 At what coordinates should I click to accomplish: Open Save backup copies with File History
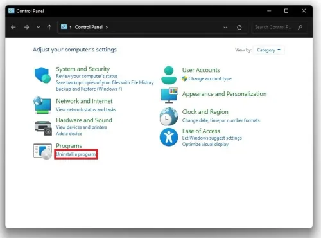[x=105, y=82]
